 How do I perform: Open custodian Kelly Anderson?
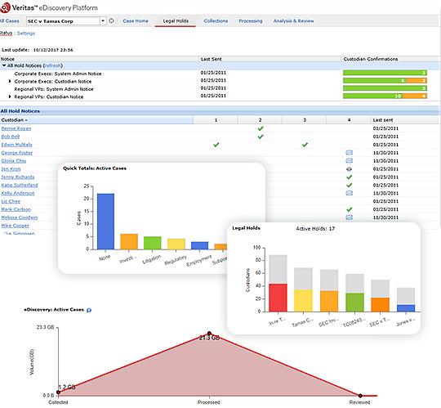[18, 193]
